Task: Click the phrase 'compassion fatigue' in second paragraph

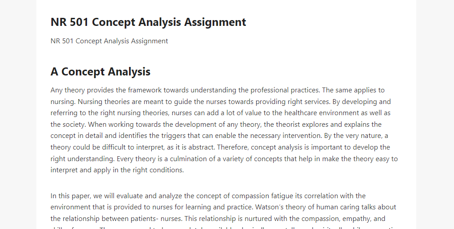Action: 262,196
